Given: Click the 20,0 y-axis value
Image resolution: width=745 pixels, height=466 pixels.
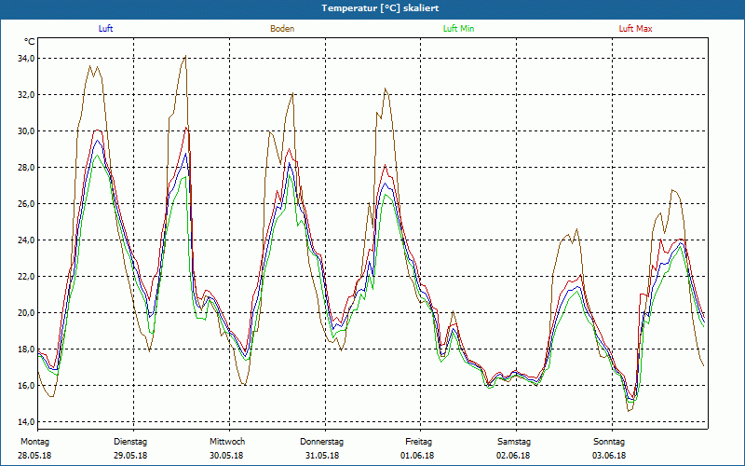Looking at the screenshot, I should 26,313.
